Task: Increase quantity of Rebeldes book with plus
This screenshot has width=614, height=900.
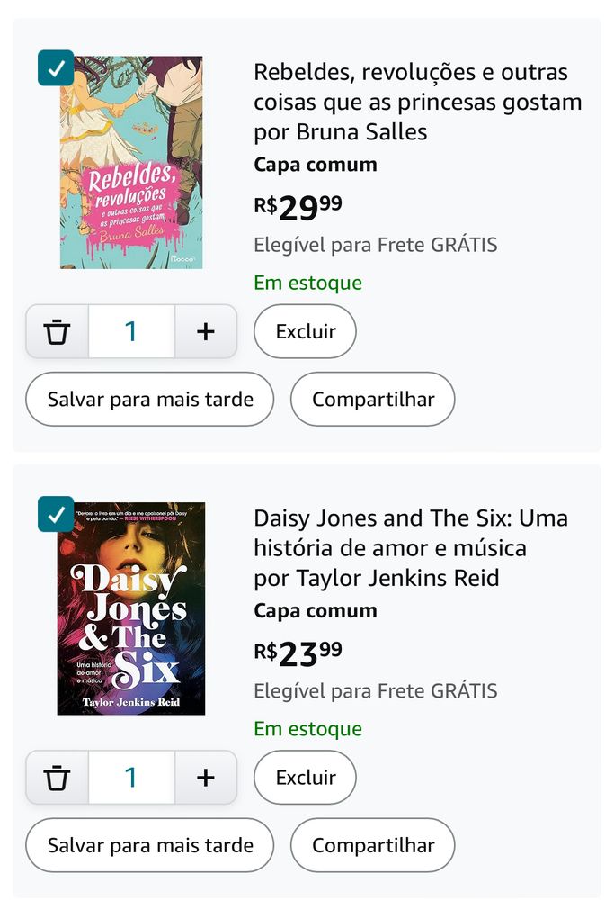Action: click(205, 332)
